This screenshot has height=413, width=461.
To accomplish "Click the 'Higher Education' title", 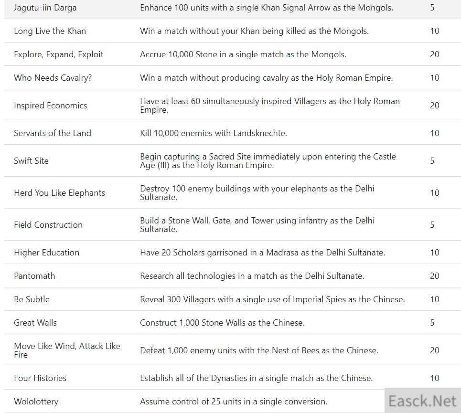I will point(46,252).
